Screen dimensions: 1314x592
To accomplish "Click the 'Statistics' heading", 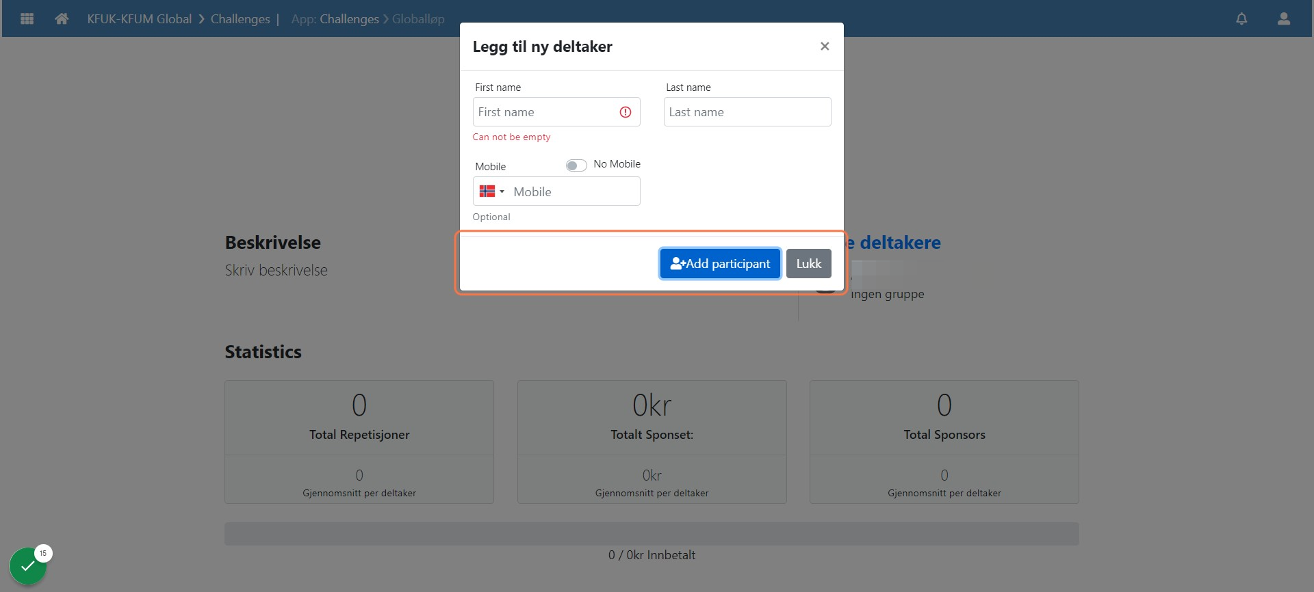I will [263, 352].
